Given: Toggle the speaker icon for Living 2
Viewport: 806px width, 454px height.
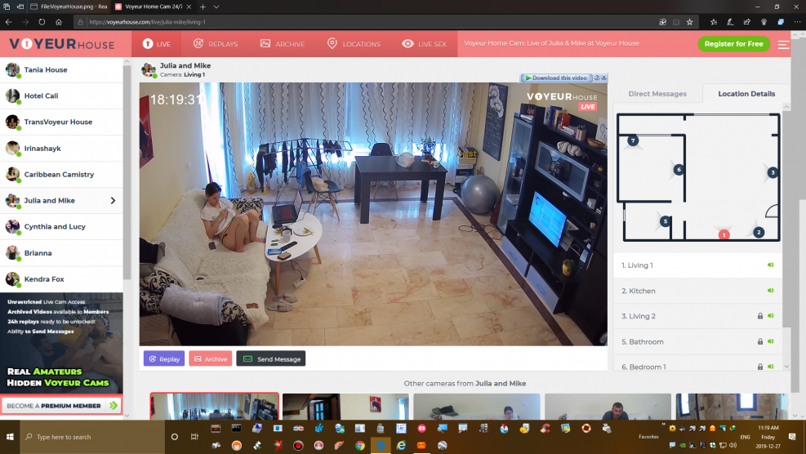Looking at the screenshot, I should 770,316.
